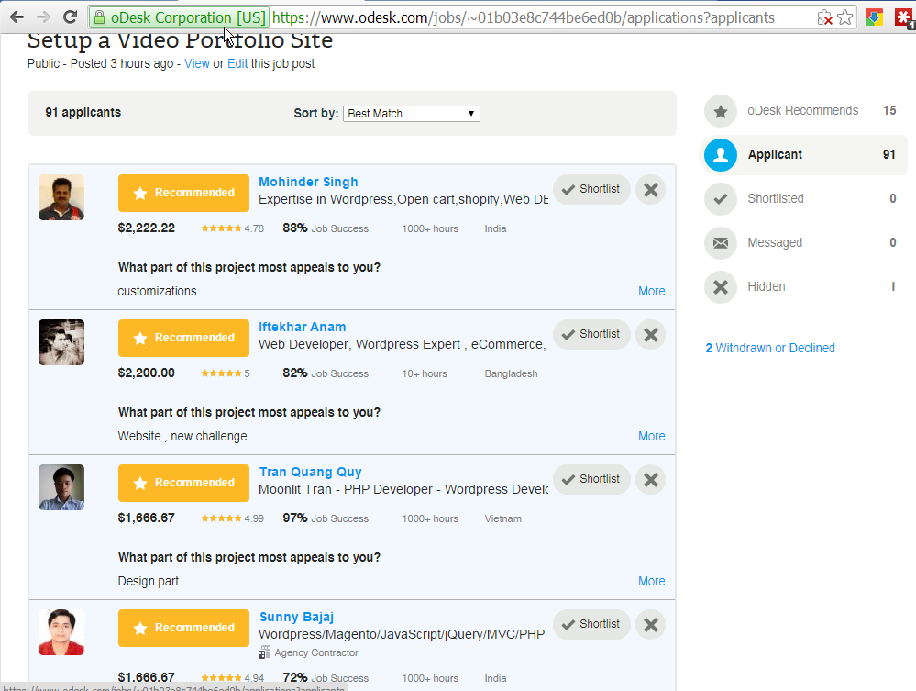Click the 4.99 star rating of Tran Quang Quy
The height and width of the screenshot is (691, 916).
coord(233,518)
